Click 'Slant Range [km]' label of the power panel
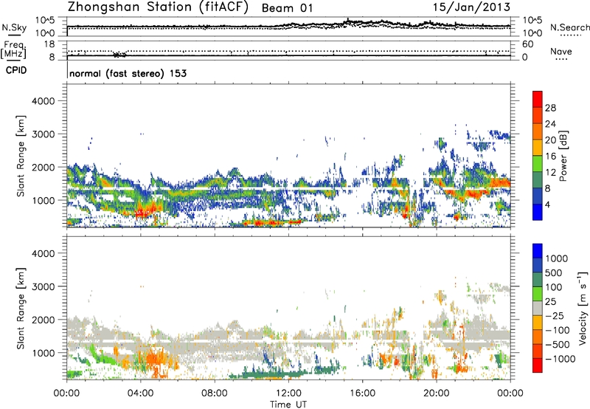This screenshot has width=590, height=409. point(21,156)
